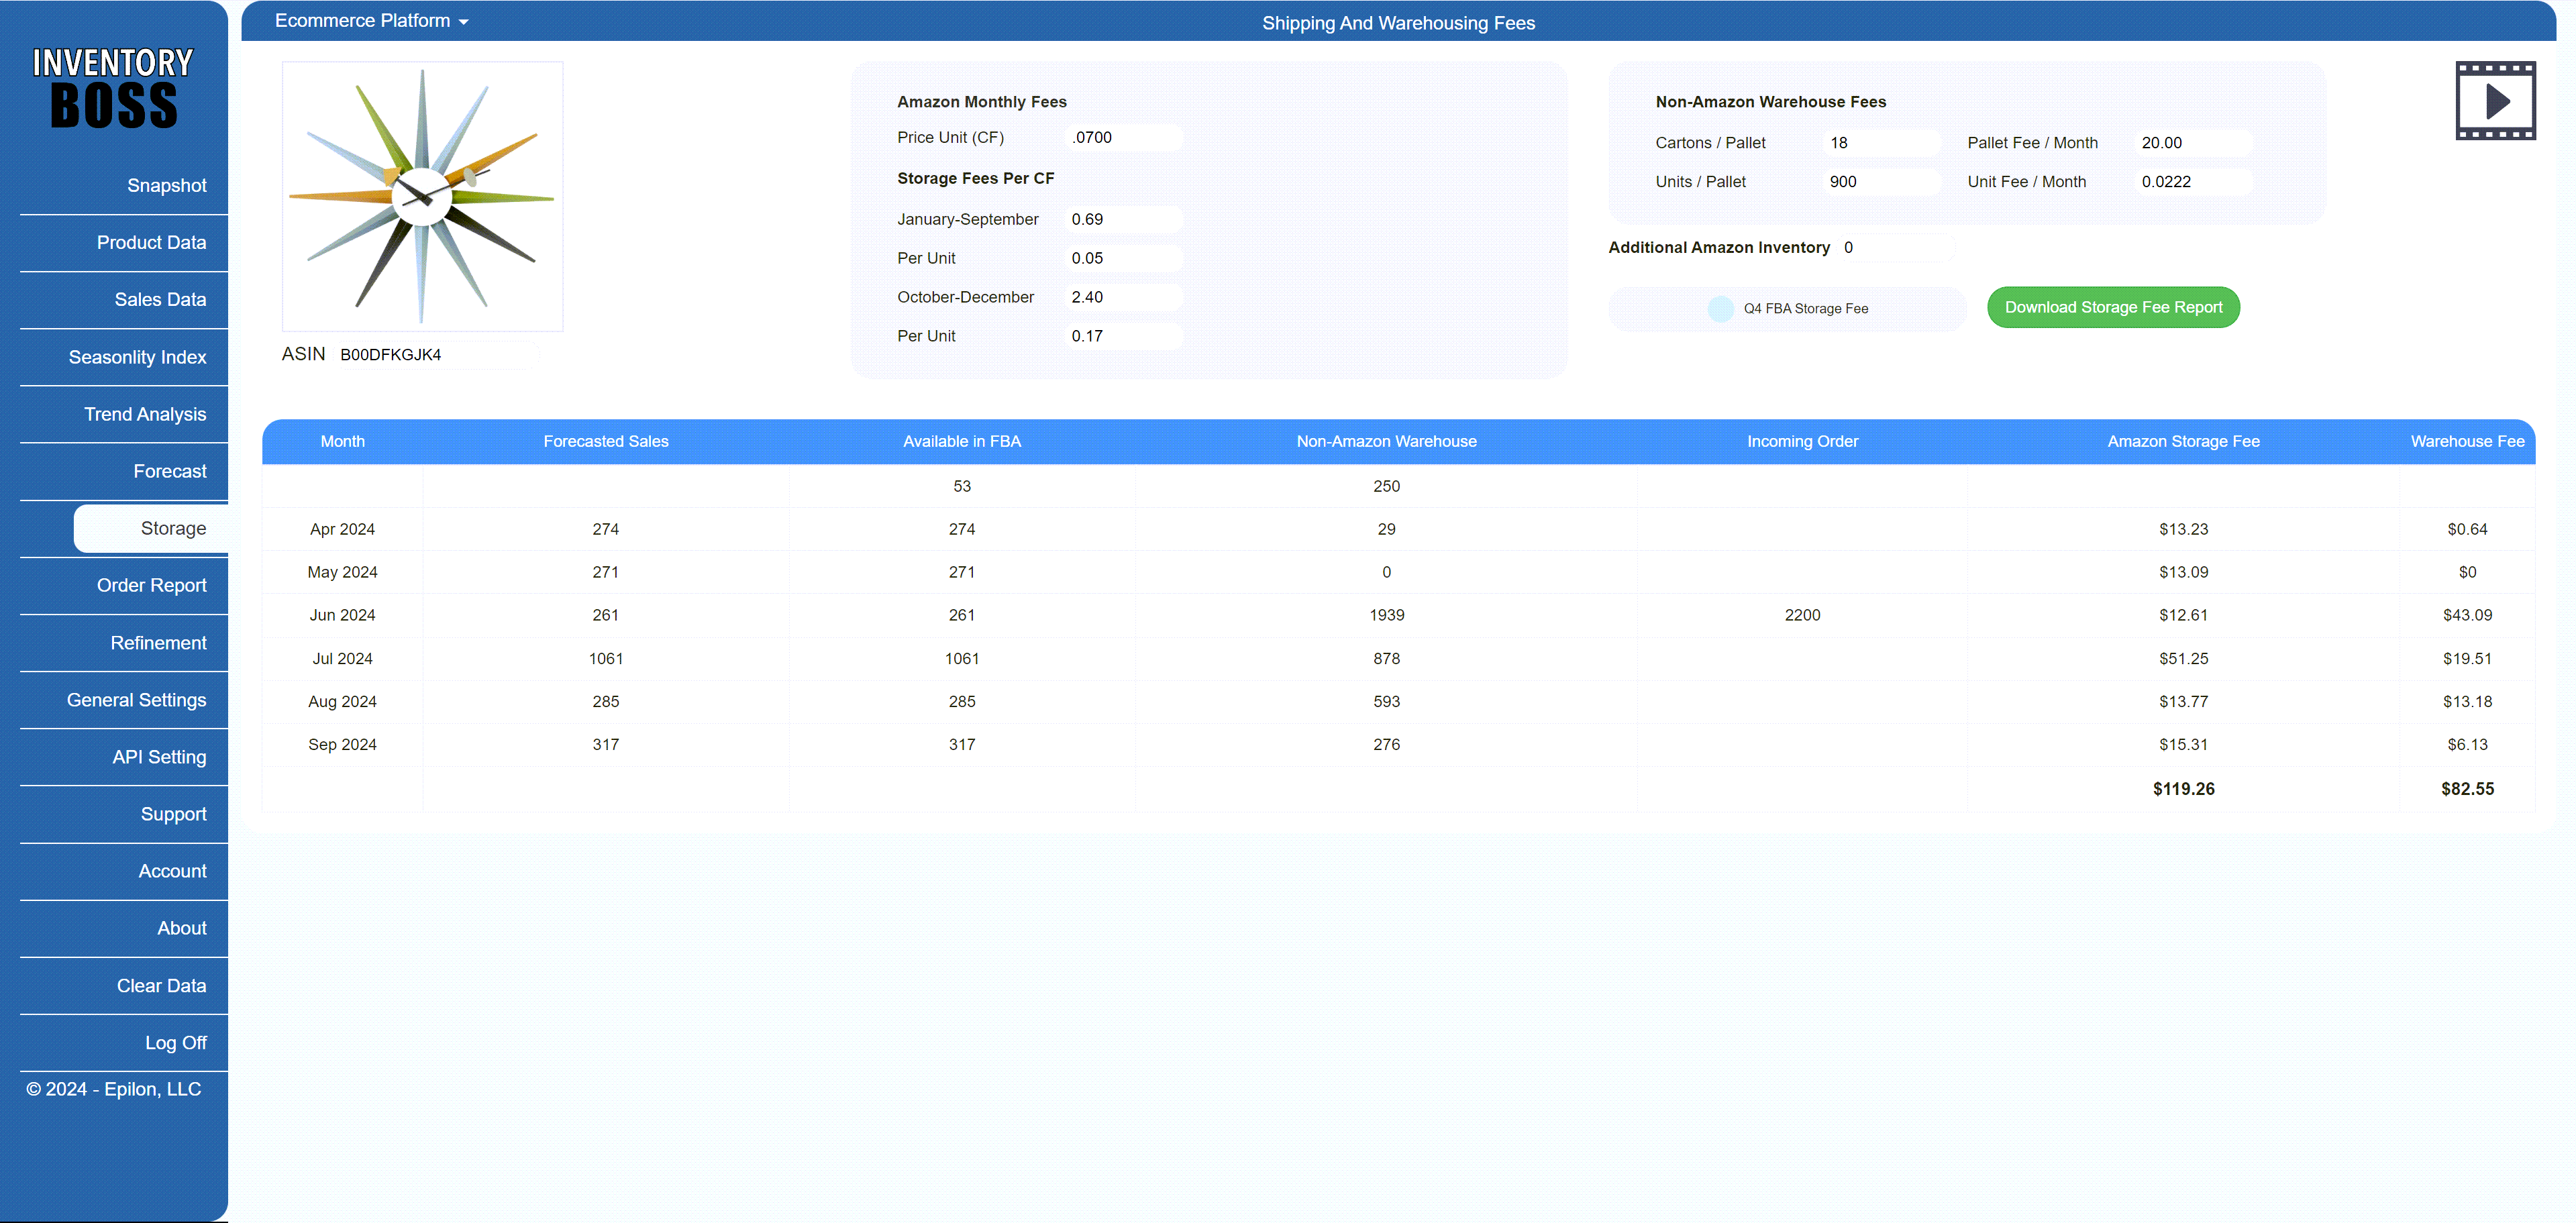This screenshot has height=1223, width=2576.
Task: Go to Account page
Action: pos(172,871)
